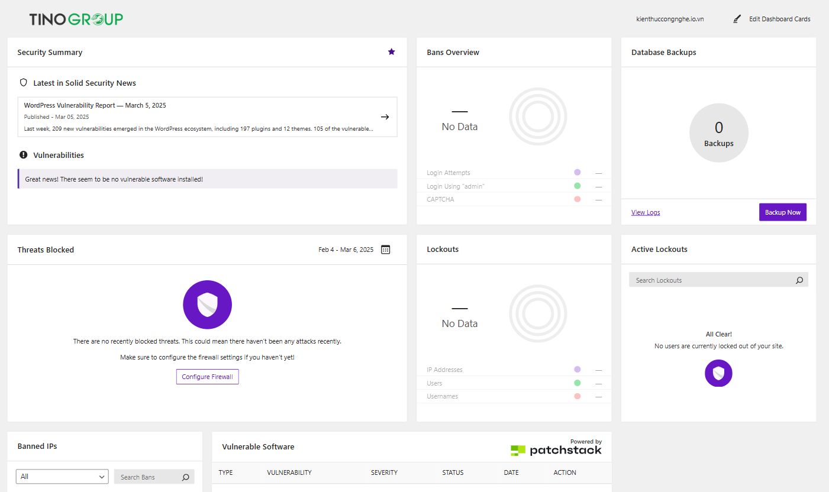Click the star icon in Security Summary

391,52
